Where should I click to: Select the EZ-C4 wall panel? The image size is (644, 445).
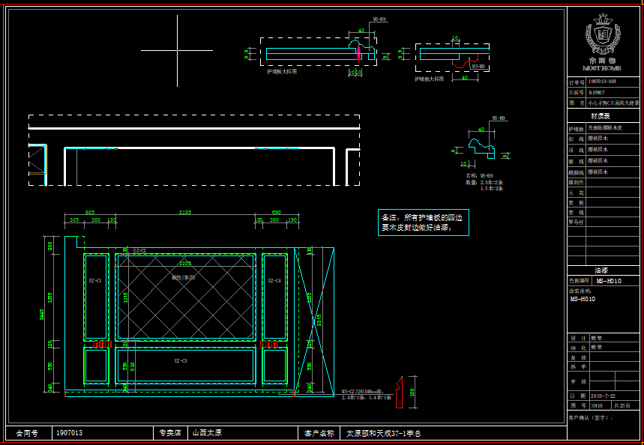pos(274,297)
